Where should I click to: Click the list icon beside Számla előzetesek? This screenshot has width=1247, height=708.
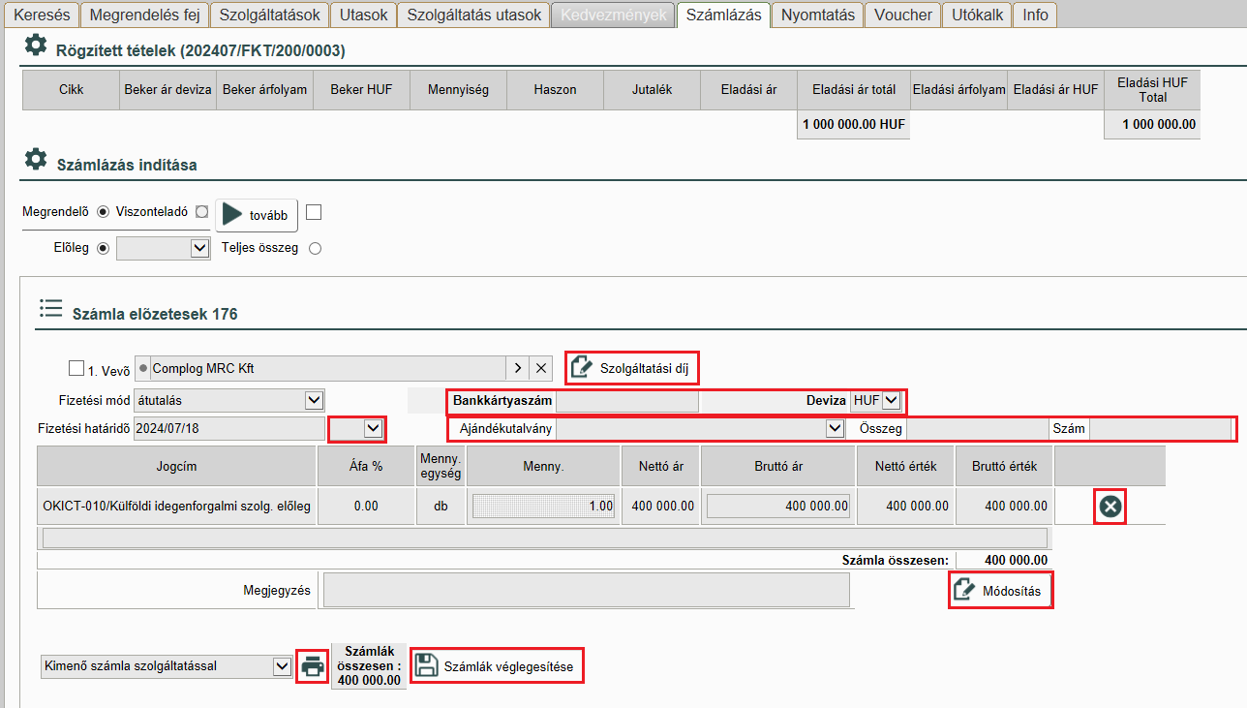click(x=50, y=309)
